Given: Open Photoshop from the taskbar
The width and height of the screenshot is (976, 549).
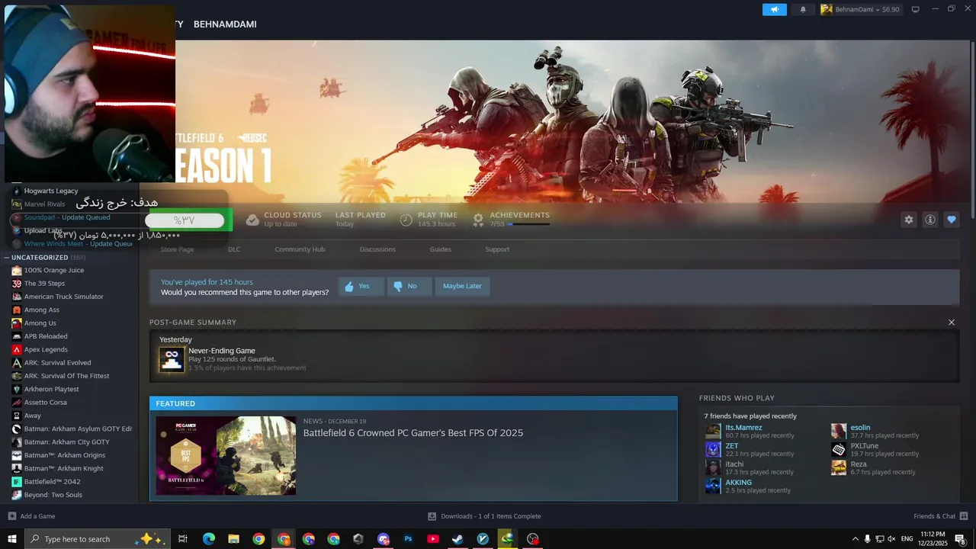Looking at the screenshot, I should tap(408, 539).
